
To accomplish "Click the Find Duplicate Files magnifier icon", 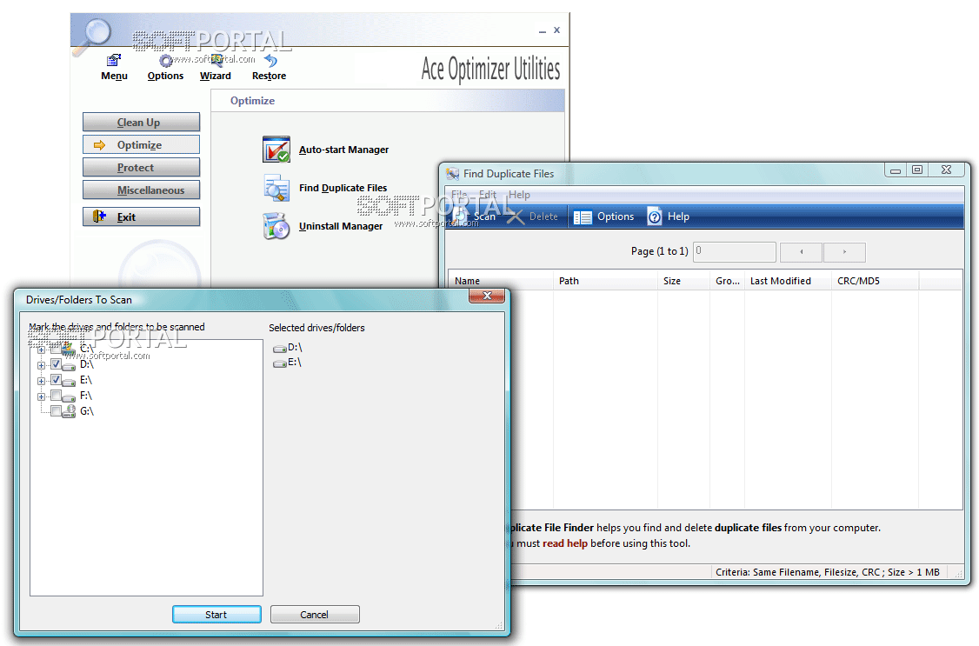I will pyautogui.click(x=276, y=188).
